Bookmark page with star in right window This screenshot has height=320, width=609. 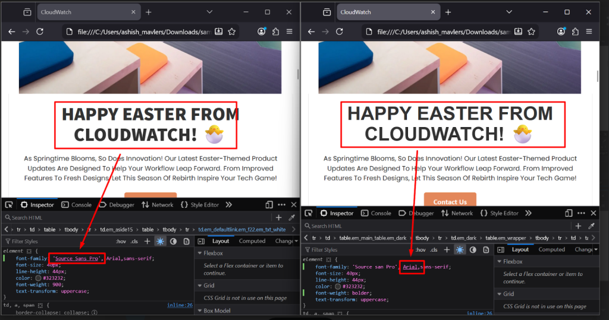tap(531, 31)
